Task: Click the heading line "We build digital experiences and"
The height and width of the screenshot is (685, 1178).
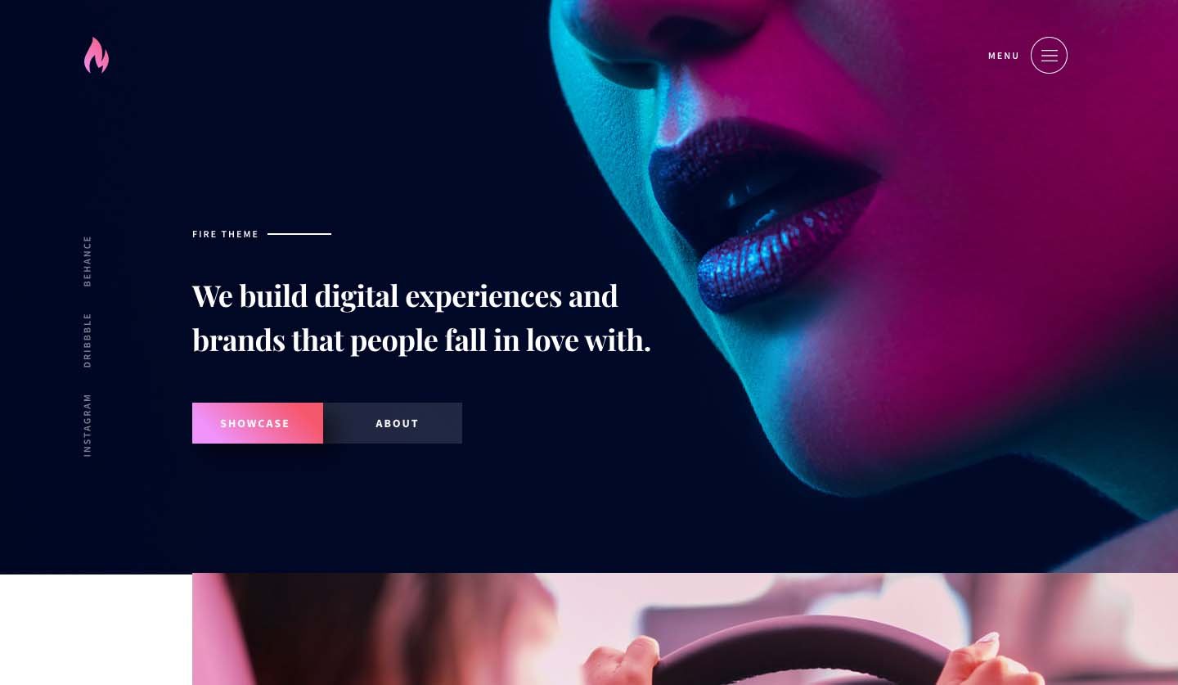Action: point(405,296)
